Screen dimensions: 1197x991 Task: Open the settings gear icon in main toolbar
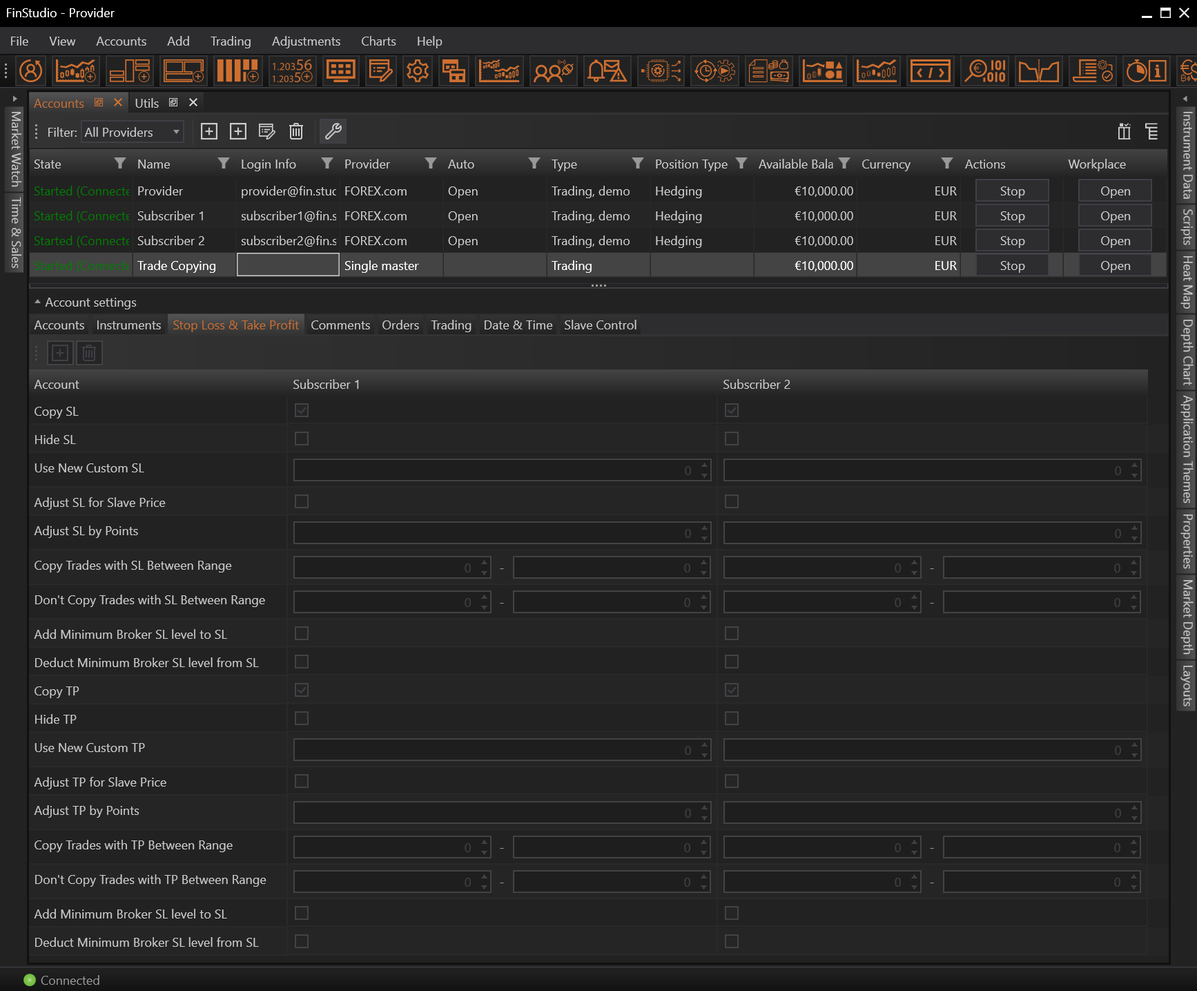point(417,70)
